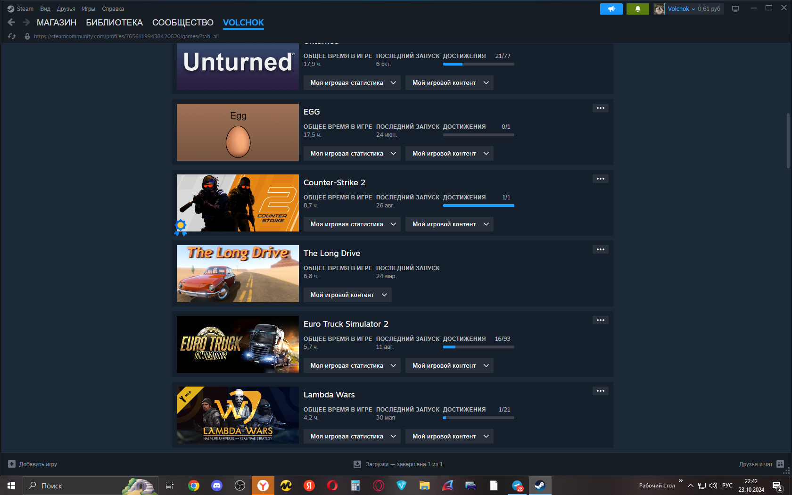Click the Volchok profile avatar
Image resolution: width=792 pixels, height=495 pixels.
pos(659,9)
